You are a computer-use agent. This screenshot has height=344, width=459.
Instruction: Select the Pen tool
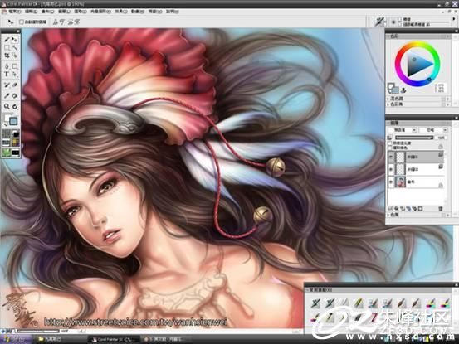pyautogui.click(x=7, y=66)
